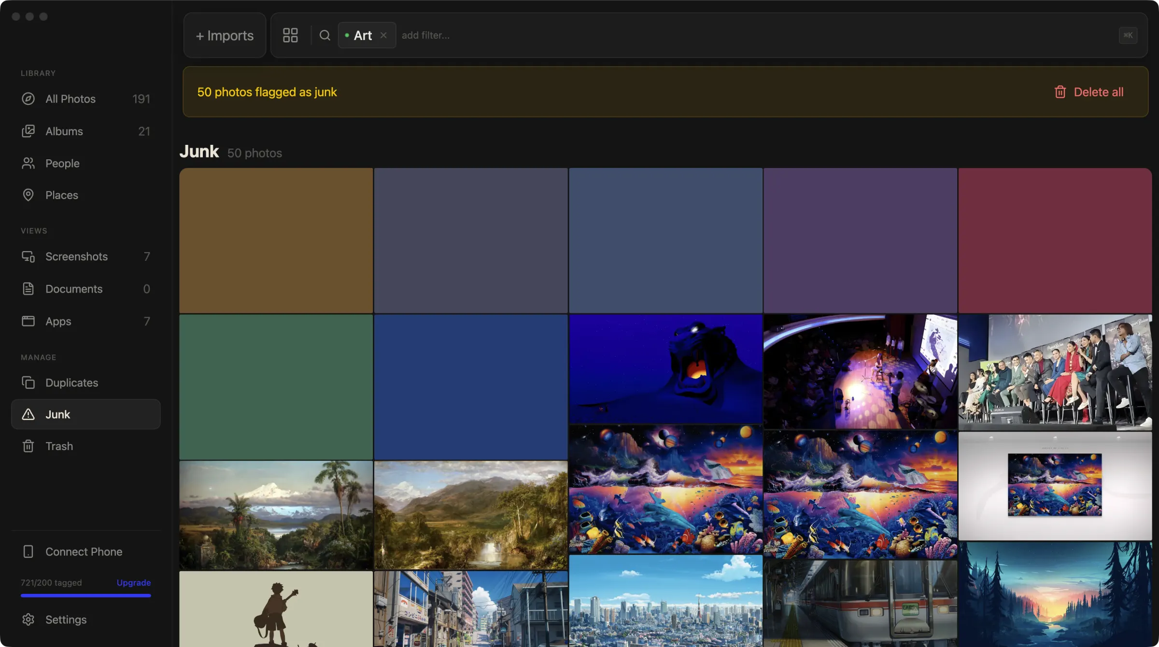Screen dimensions: 1159x647
Task: Click the Documents file icon
Action: pos(28,289)
